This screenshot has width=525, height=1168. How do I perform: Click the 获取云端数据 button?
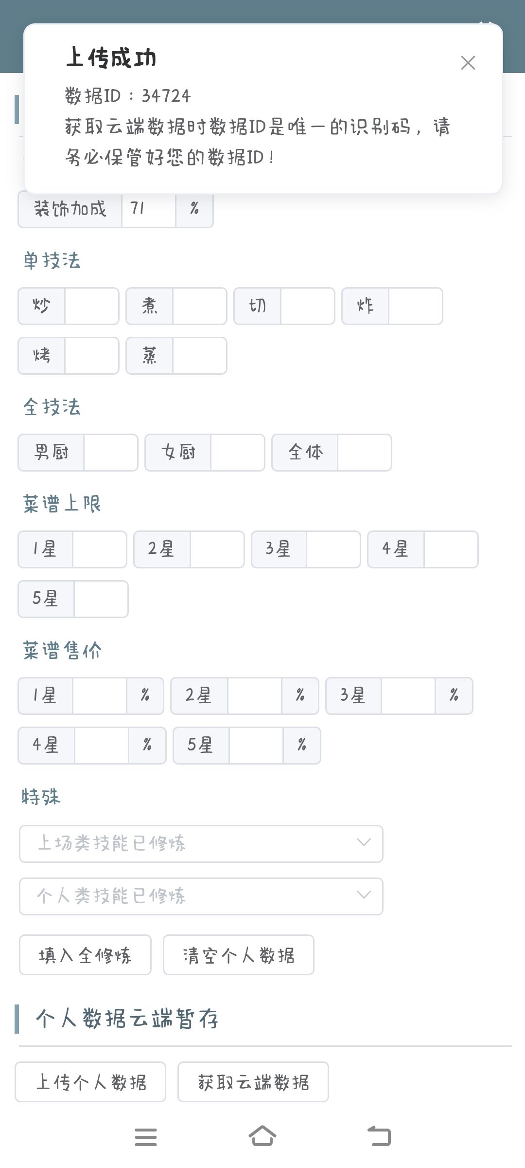(253, 1082)
